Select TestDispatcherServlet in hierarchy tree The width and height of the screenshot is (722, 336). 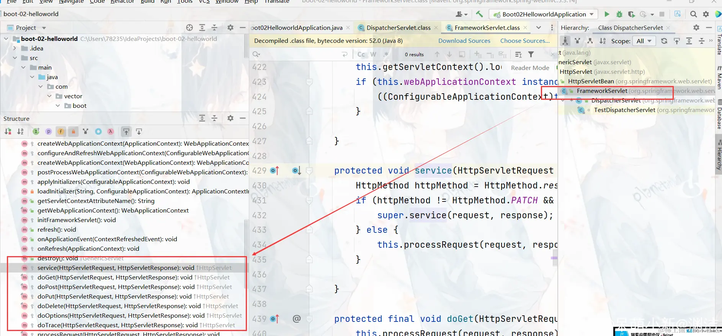(x=624, y=110)
